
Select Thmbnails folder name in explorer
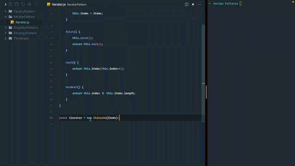click(21, 38)
